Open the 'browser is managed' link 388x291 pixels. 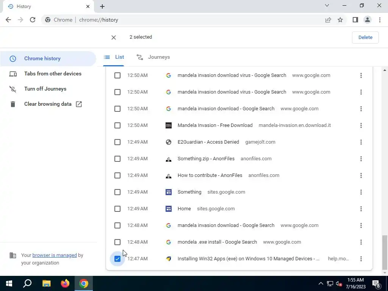[55, 255]
